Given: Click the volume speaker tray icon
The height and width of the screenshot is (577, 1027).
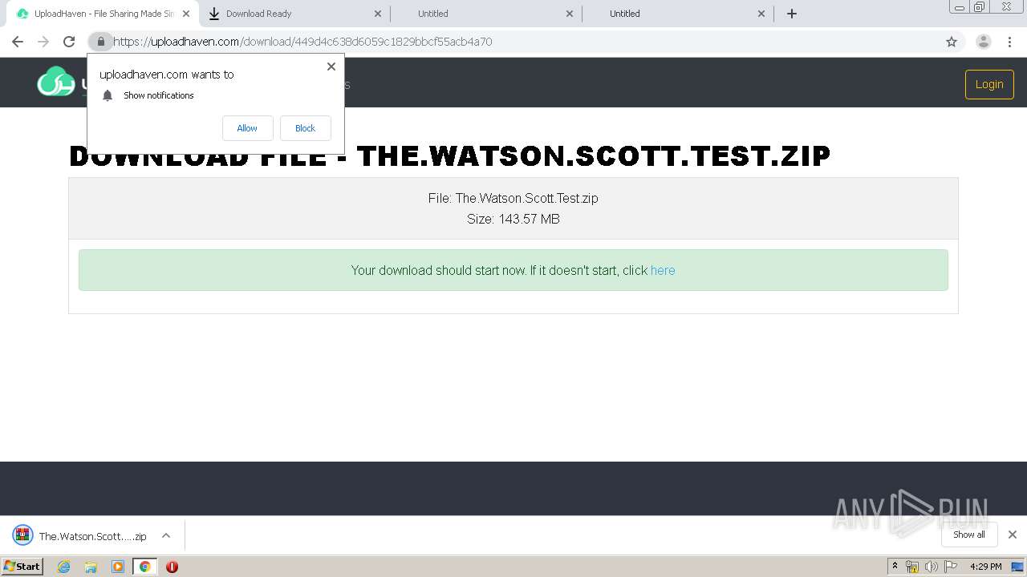Looking at the screenshot, I should point(932,567).
